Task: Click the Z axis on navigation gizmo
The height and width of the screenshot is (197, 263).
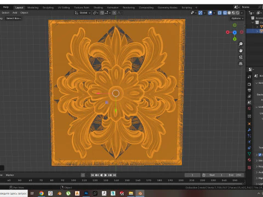Action: (x=235, y=32)
